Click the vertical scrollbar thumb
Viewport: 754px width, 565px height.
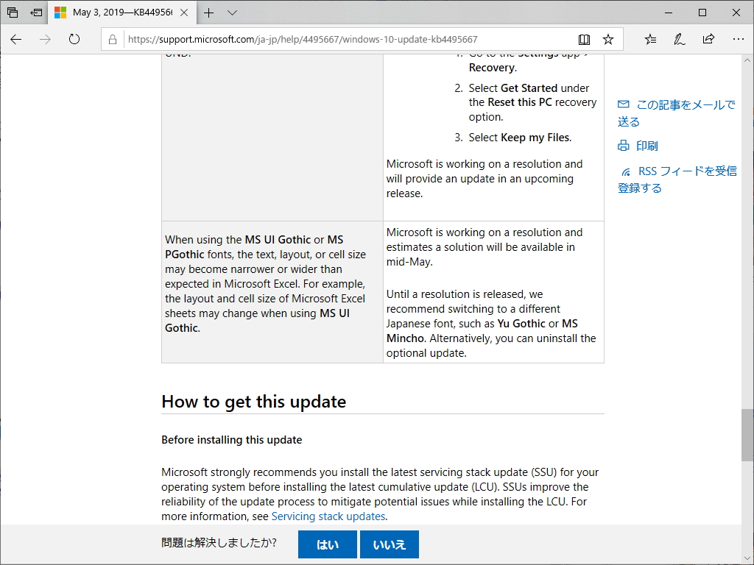747,435
